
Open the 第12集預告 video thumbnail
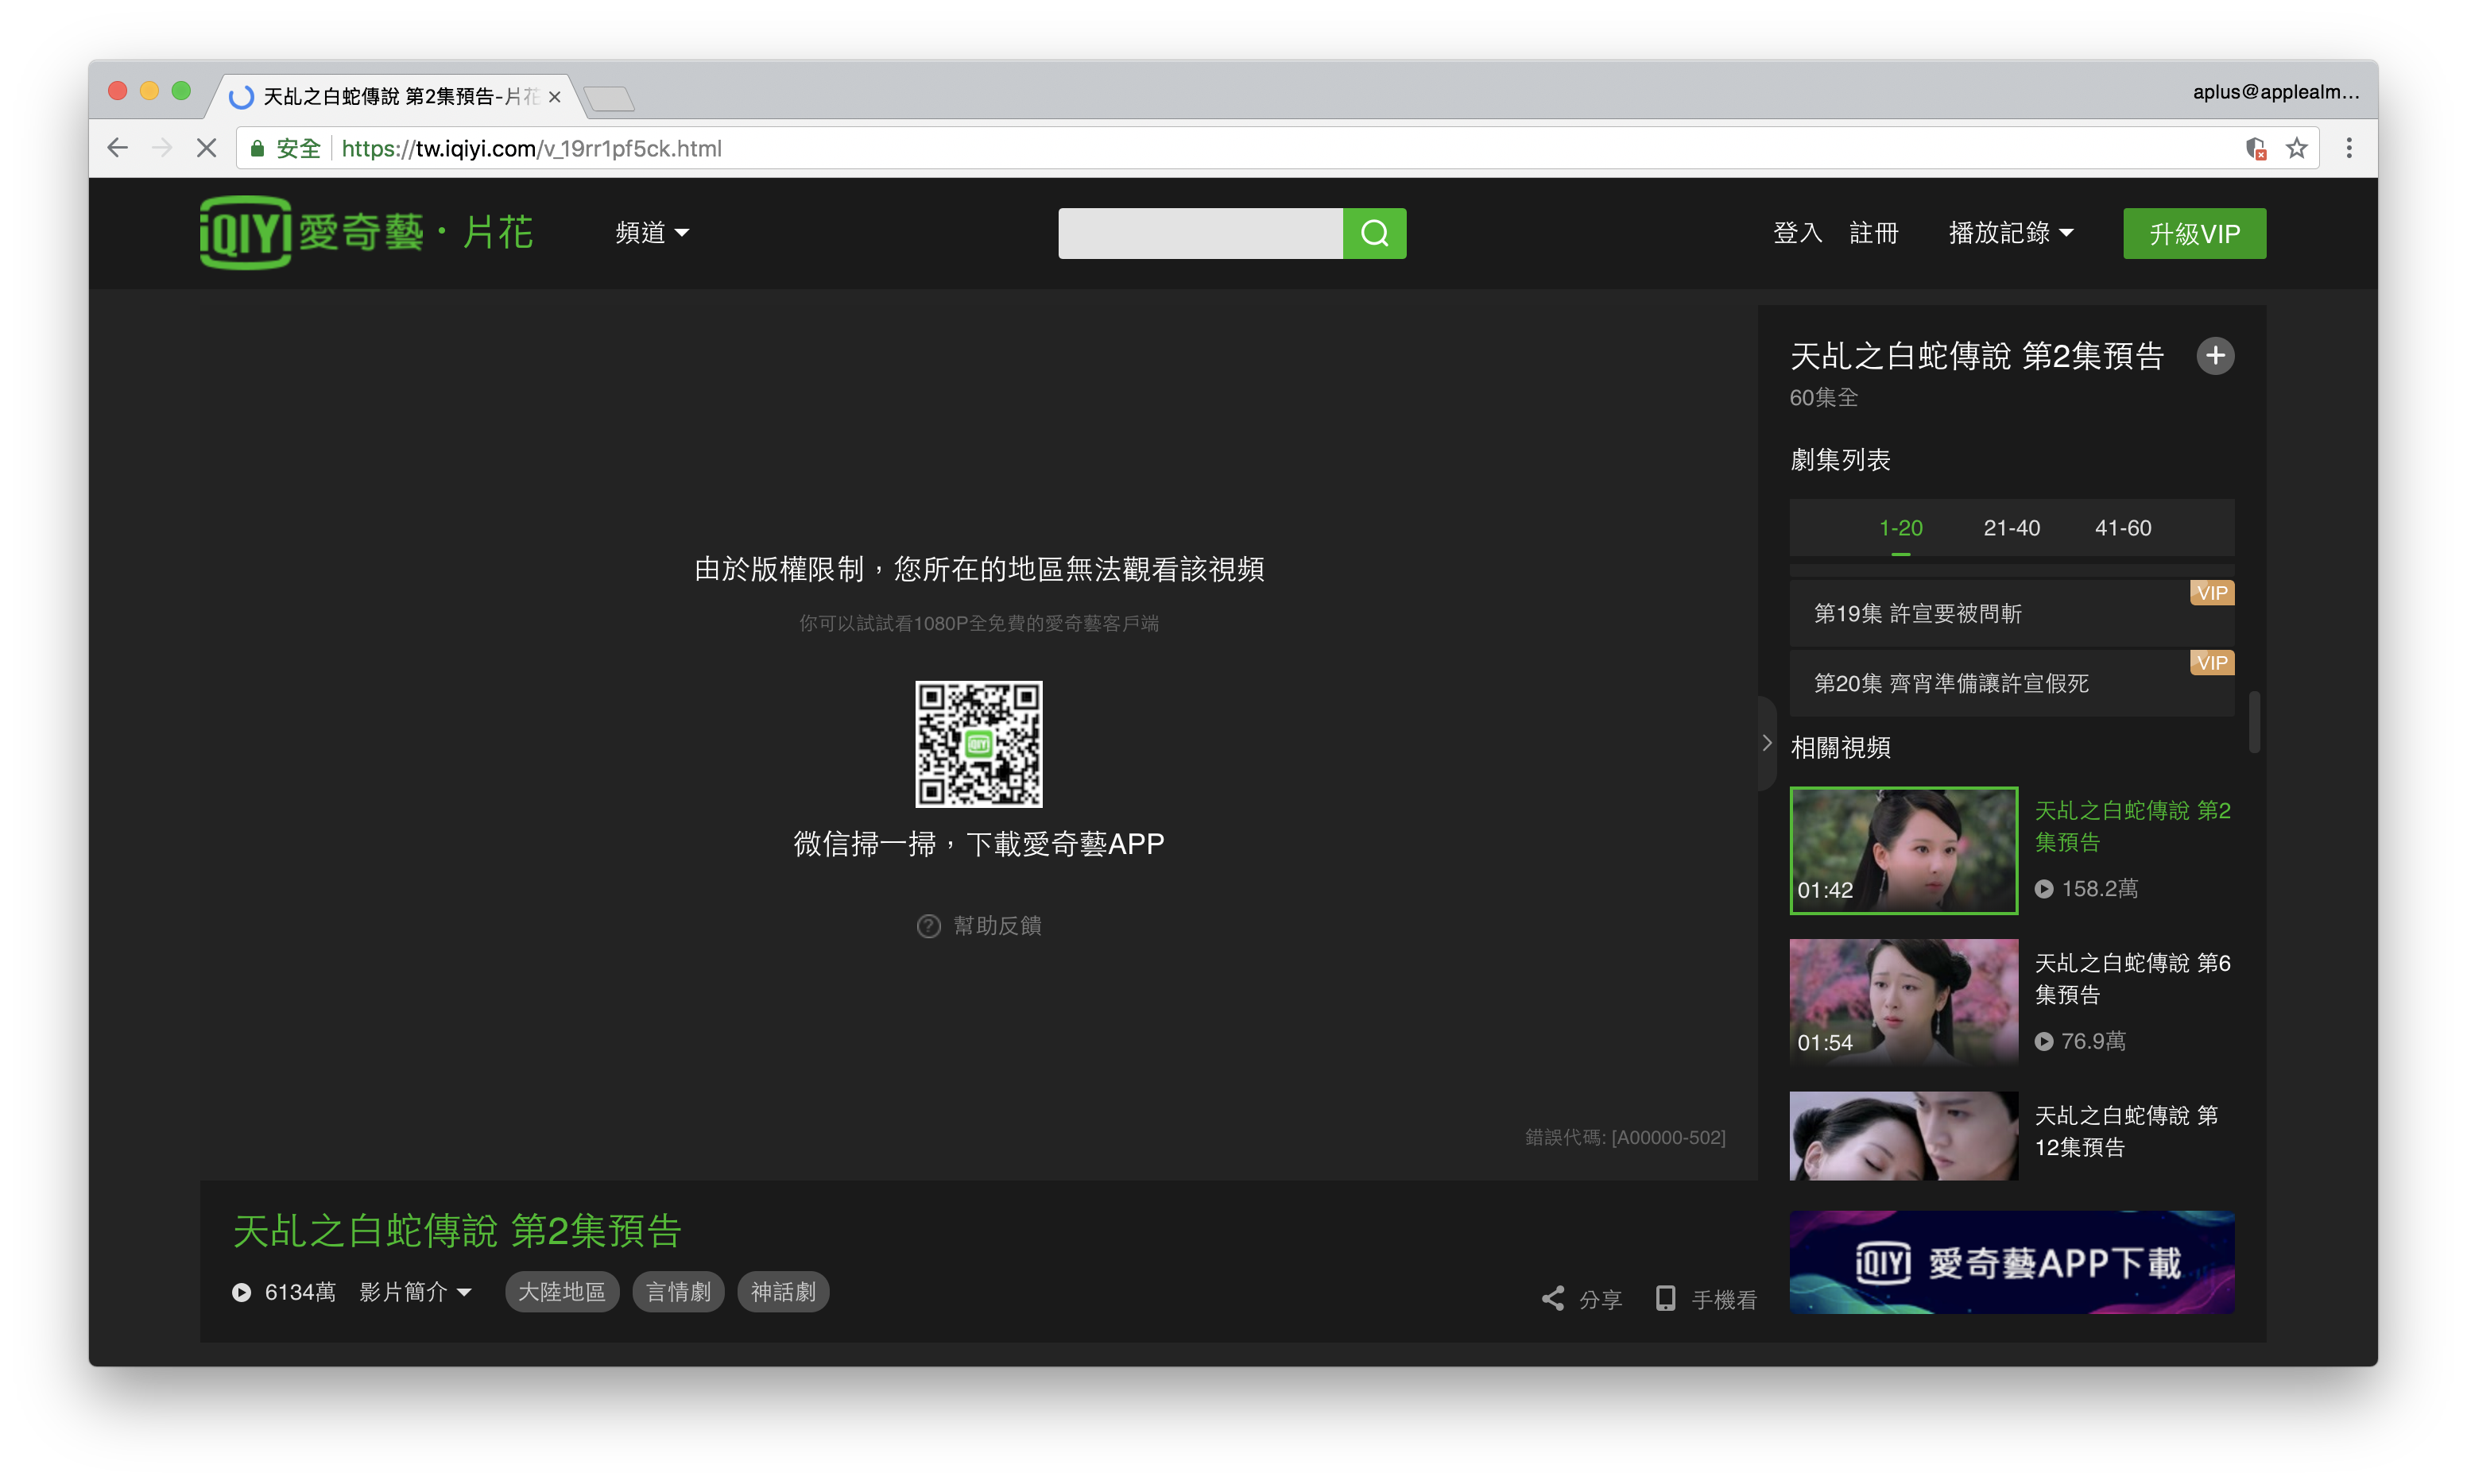click(1903, 1136)
